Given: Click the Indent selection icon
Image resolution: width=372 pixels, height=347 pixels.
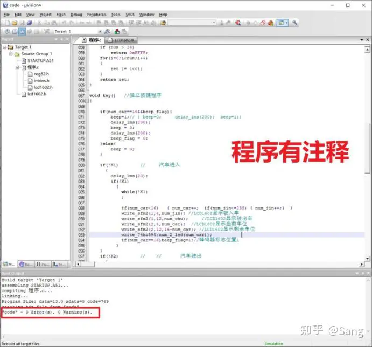Looking at the screenshot, I should tap(131, 23).
